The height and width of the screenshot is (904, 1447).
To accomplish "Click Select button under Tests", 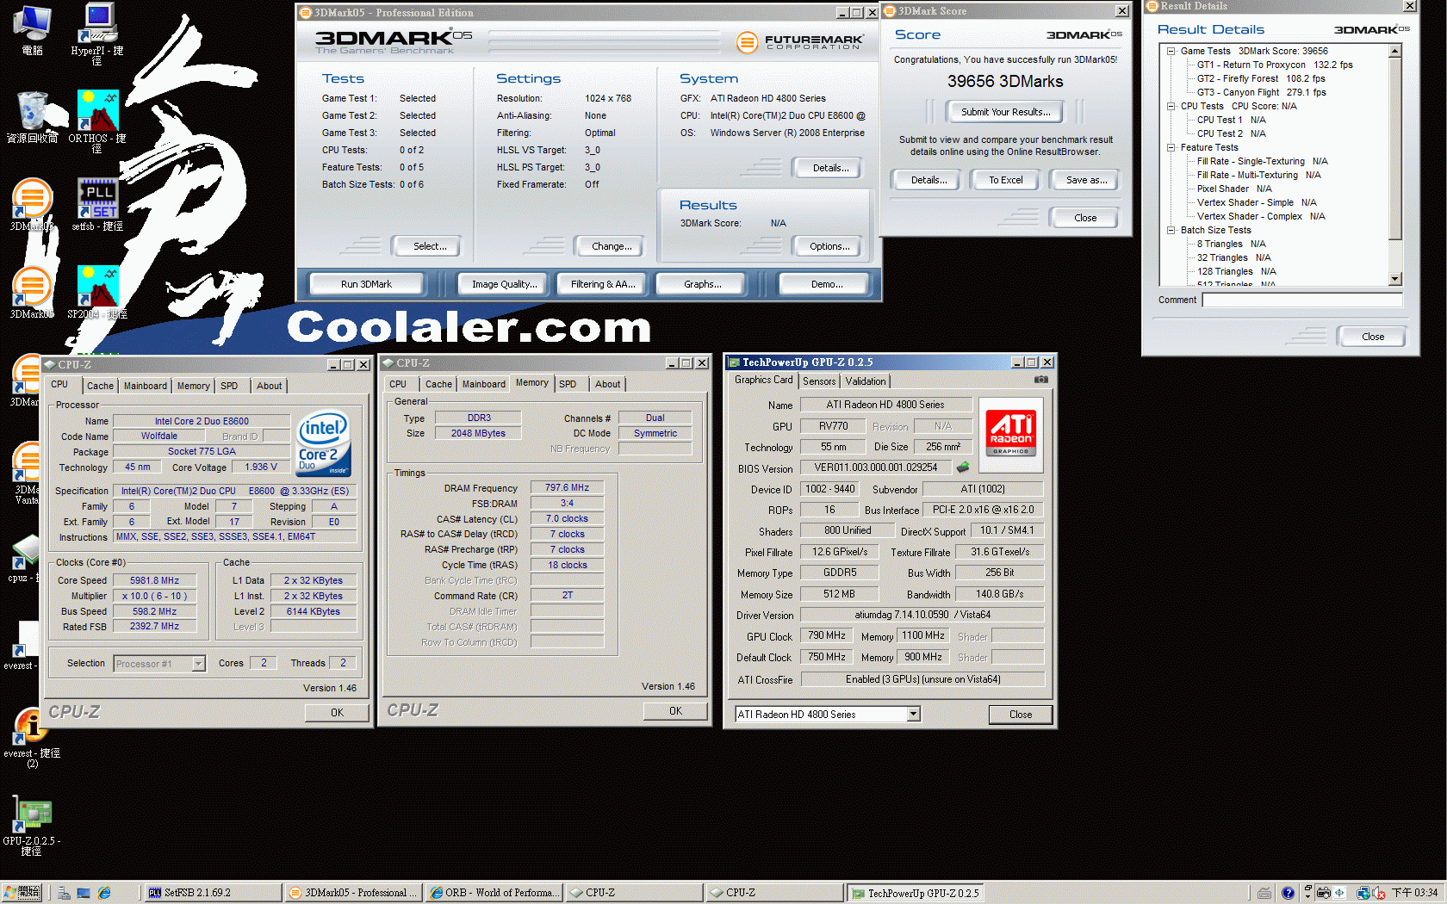I will pyautogui.click(x=429, y=246).
